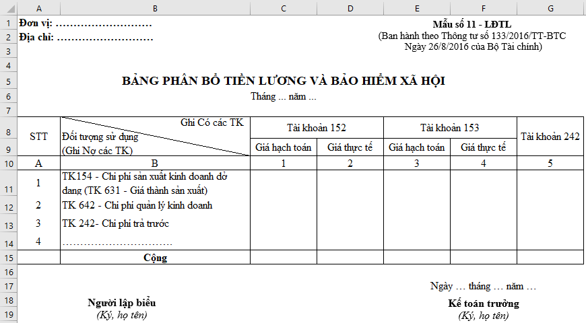Select row 10 header
Viewport: 586px width, 323px height.
[x=8, y=164]
